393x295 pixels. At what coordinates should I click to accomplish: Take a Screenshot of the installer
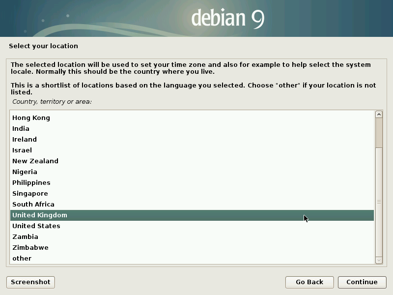(30, 282)
